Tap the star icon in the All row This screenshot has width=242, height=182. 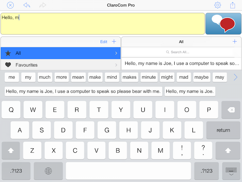tap(8, 53)
